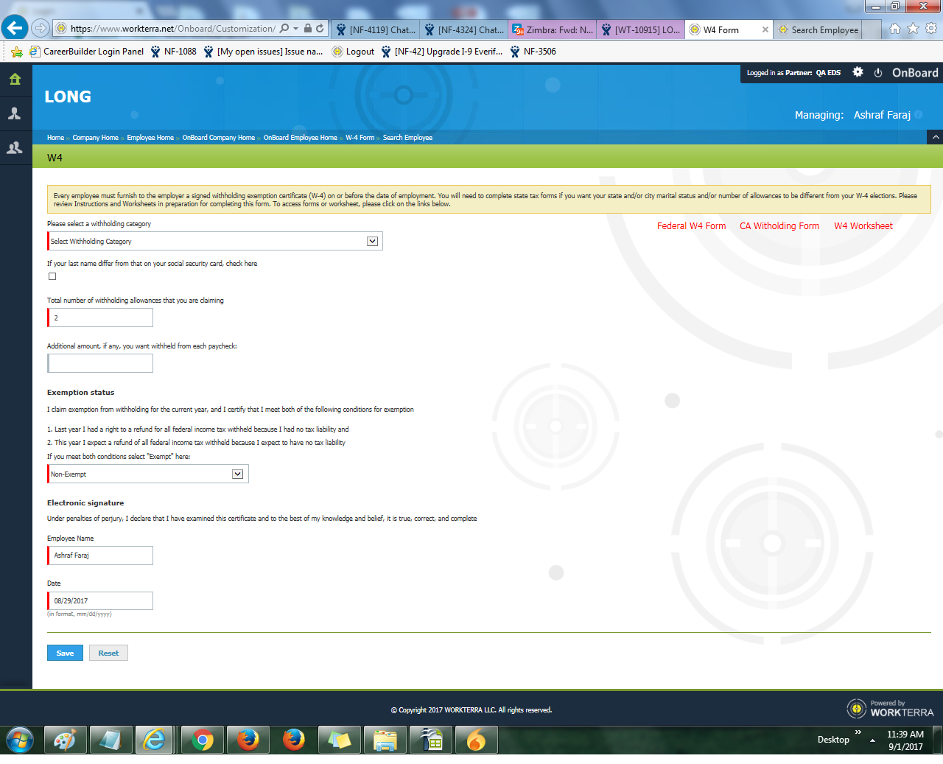
Task: Switch to the NF-4119 Chat tab
Action: (x=375, y=29)
